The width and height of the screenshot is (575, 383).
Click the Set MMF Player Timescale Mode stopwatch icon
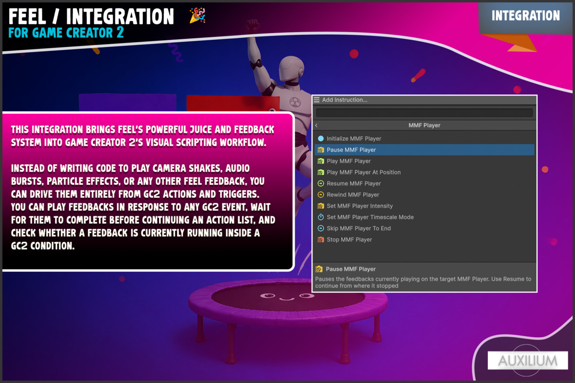(x=321, y=217)
